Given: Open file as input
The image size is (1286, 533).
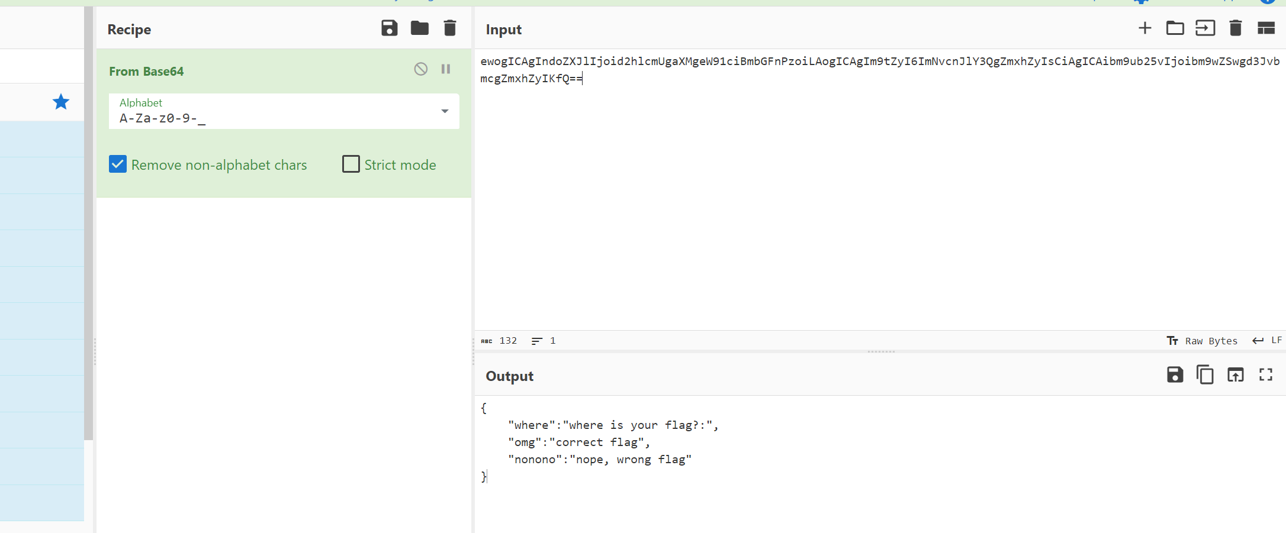Looking at the screenshot, I should pyautogui.click(x=1205, y=28).
